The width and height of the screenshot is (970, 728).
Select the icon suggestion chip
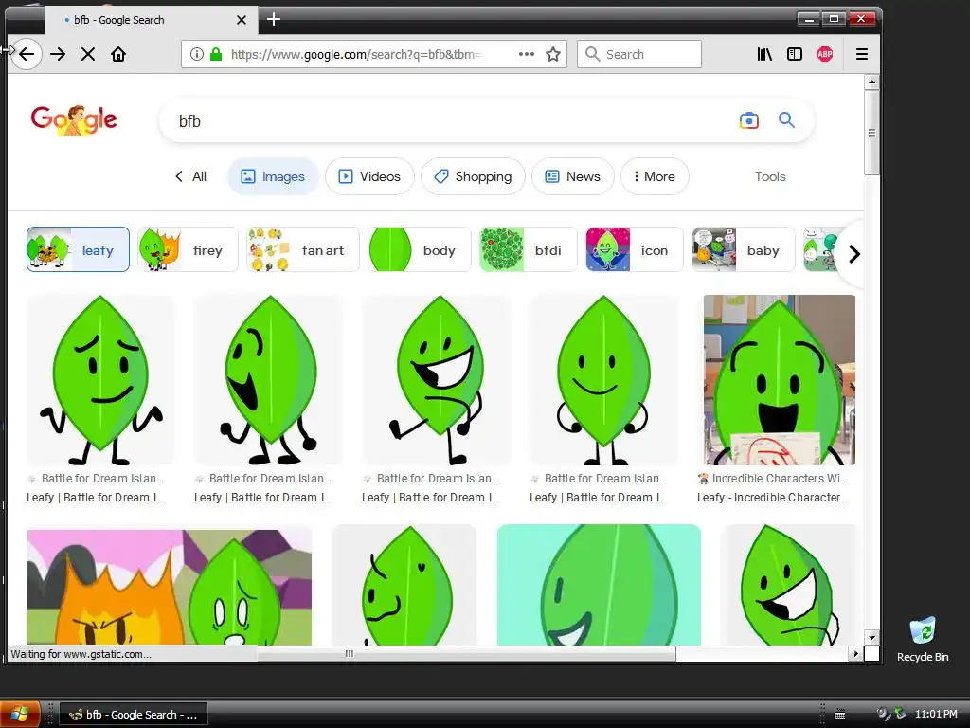click(635, 249)
